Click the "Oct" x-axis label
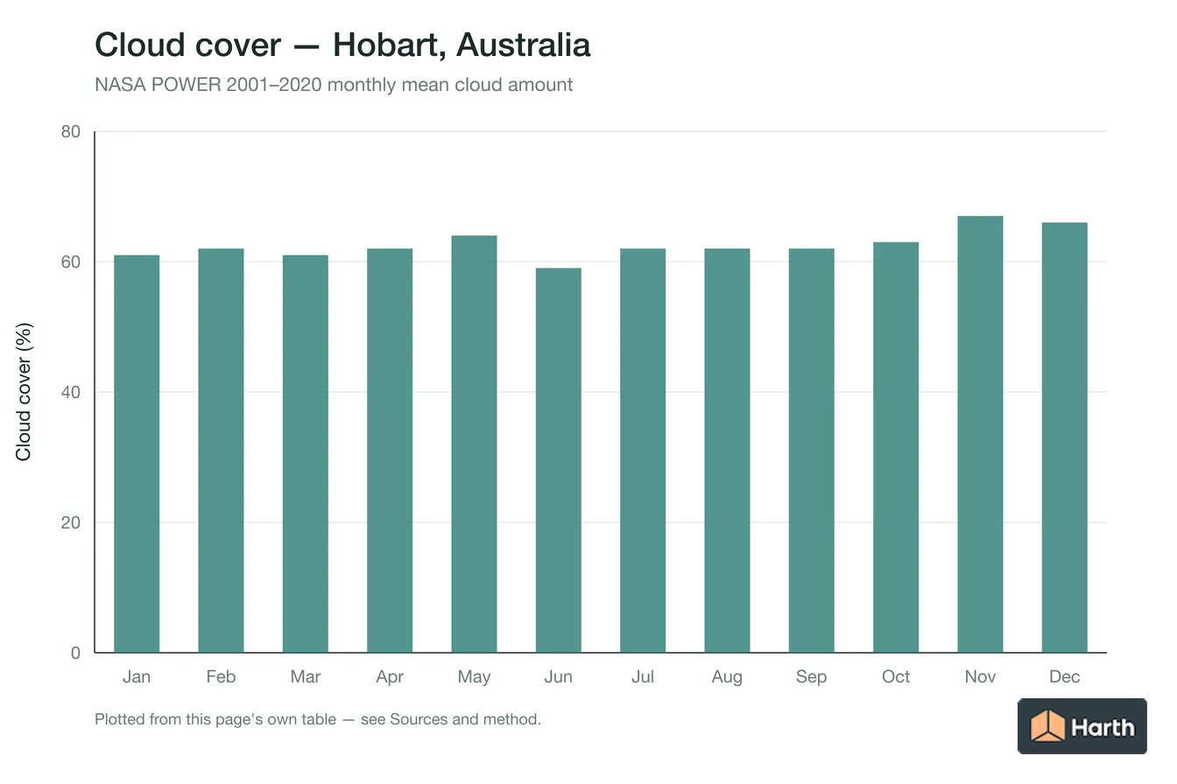1177x784 pixels. (x=896, y=676)
